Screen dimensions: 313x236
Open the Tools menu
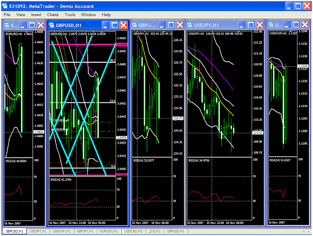(x=70, y=15)
